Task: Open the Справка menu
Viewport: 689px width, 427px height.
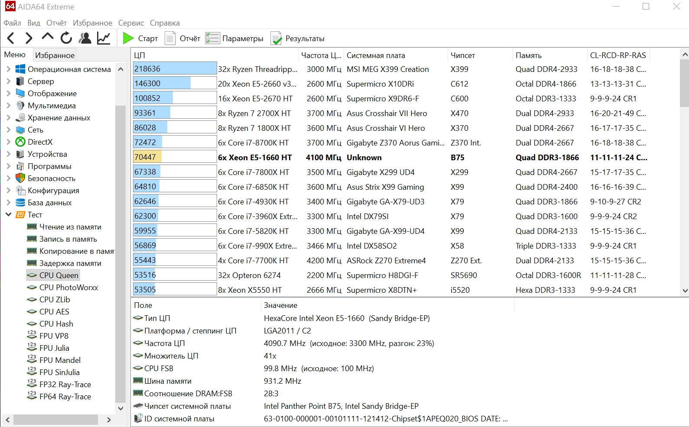Action: (165, 23)
